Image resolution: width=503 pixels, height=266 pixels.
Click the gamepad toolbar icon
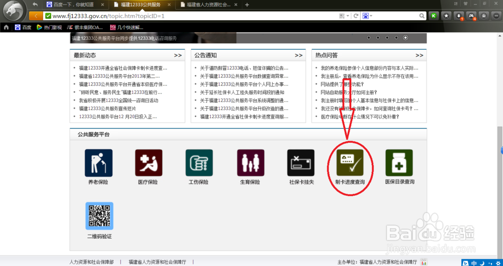point(472,16)
